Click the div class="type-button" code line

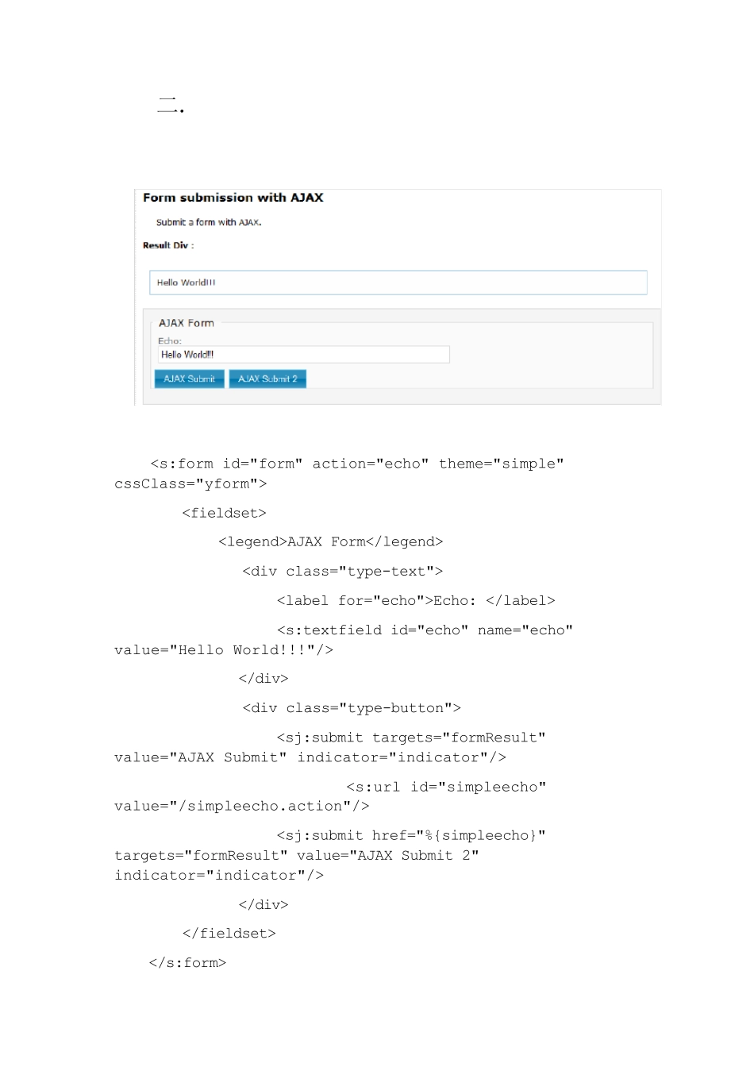(351, 707)
